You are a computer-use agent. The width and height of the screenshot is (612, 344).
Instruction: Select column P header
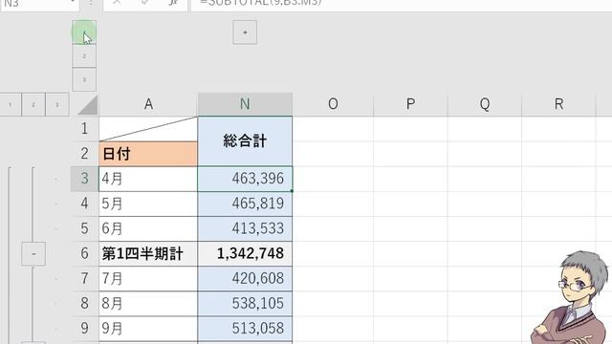(410, 104)
